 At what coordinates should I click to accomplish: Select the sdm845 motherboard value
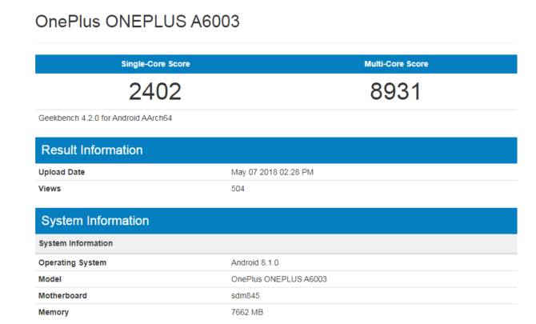click(x=245, y=296)
